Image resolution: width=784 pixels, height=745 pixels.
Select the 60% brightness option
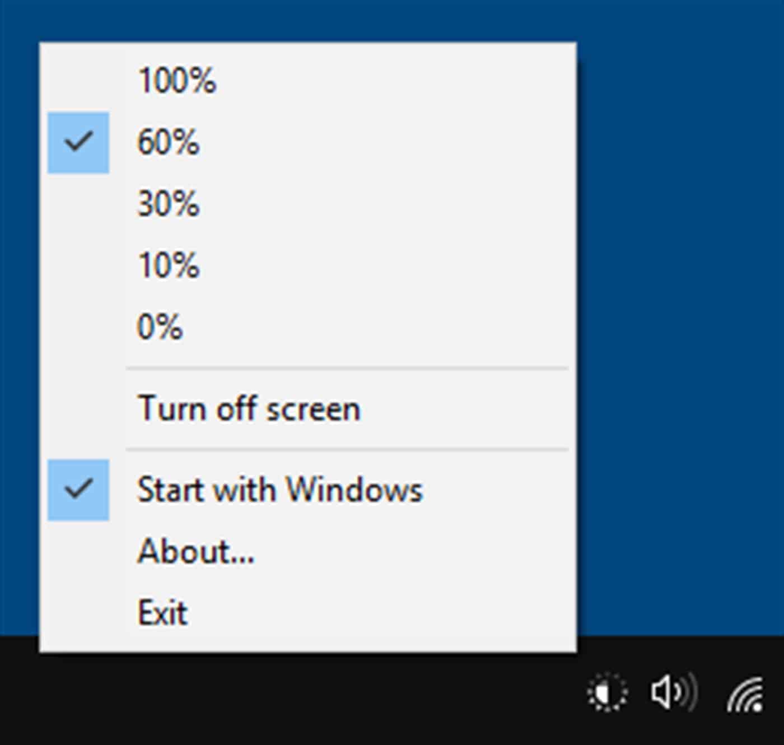(x=168, y=142)
